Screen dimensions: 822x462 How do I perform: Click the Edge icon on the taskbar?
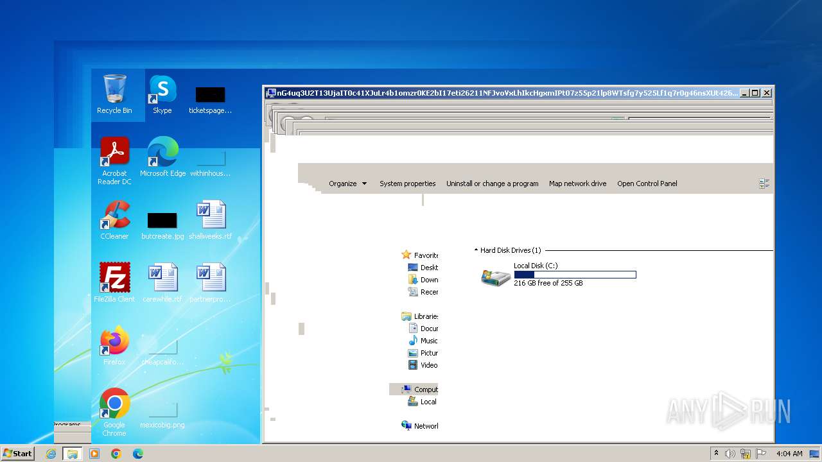[137, 454]
